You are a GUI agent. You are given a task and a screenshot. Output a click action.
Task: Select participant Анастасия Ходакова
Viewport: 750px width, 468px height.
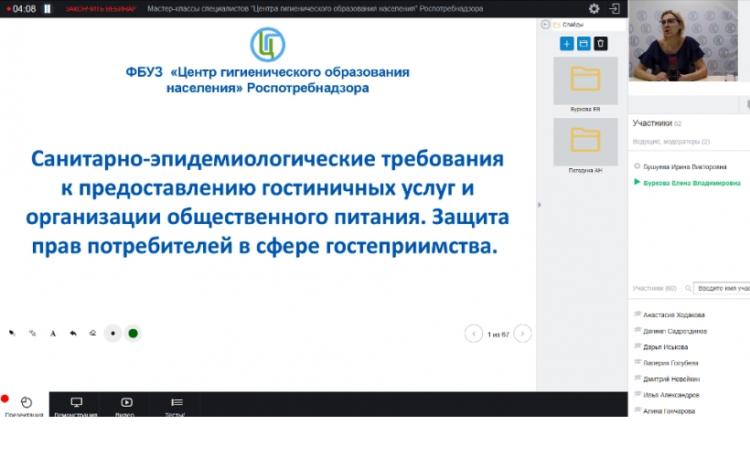673,315
